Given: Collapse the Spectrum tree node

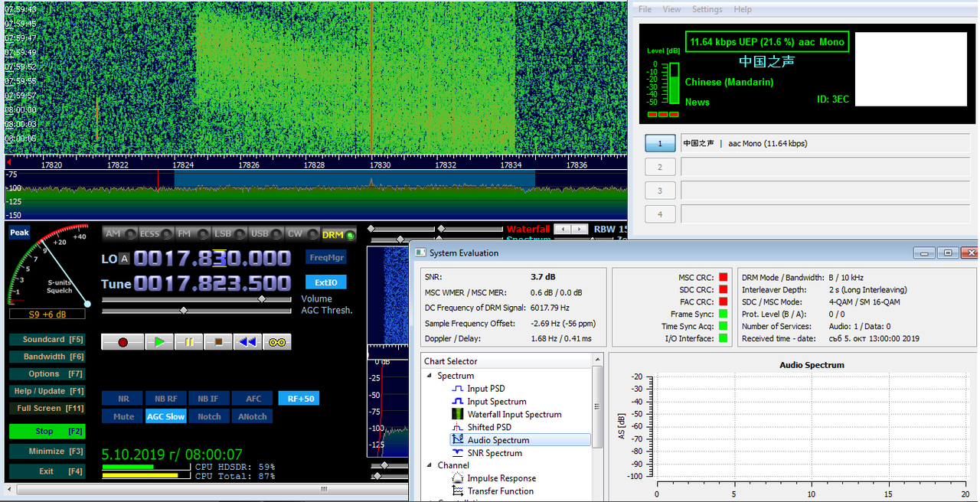Looking at the screenshot, I should click(x=429, y=376).
